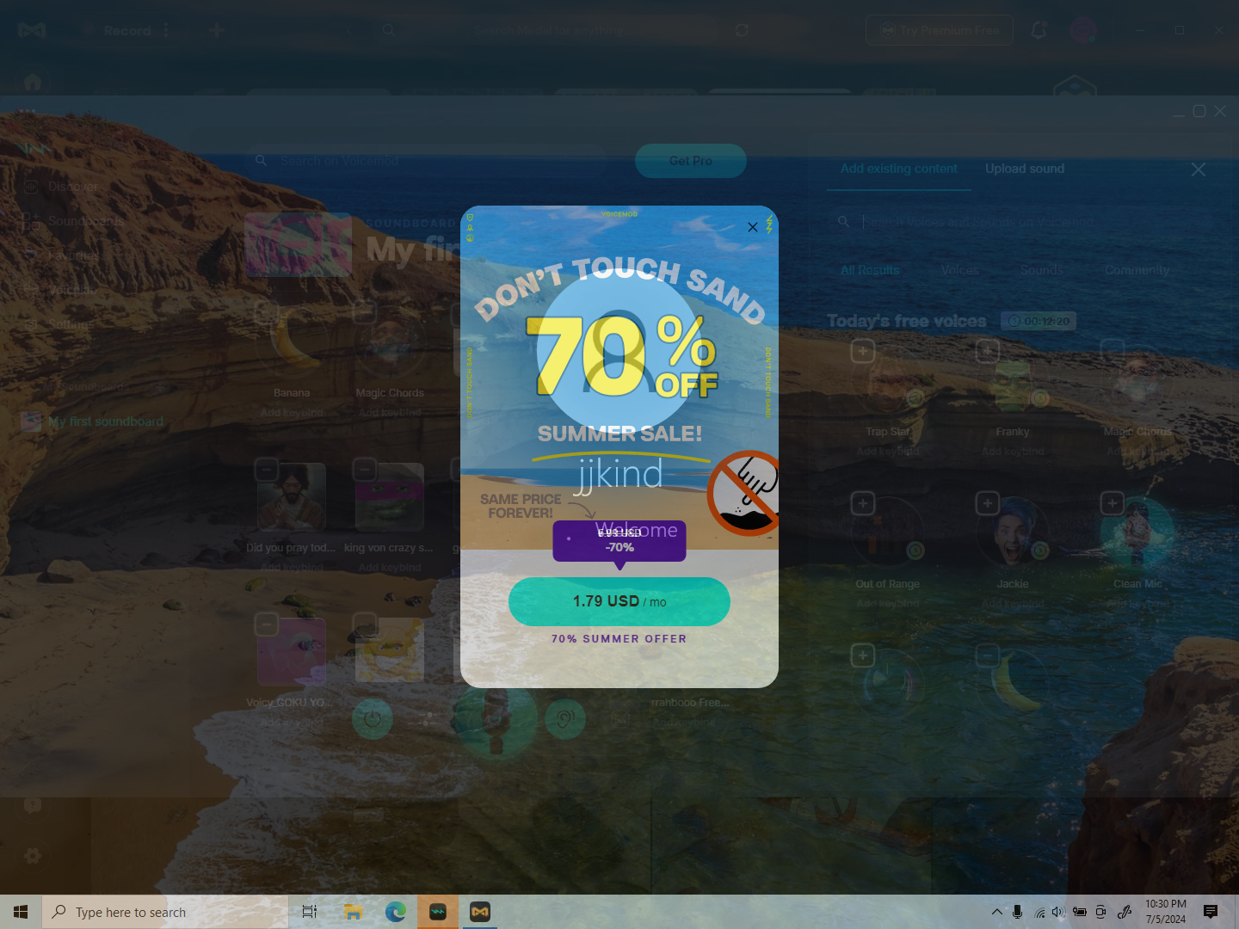Play the Voicy_GOKU sound tile
The width and height of the screenshot is (1239, 929).
click(x=292, y=651)
